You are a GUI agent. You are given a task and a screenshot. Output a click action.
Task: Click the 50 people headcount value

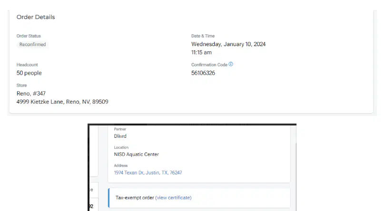29,73
